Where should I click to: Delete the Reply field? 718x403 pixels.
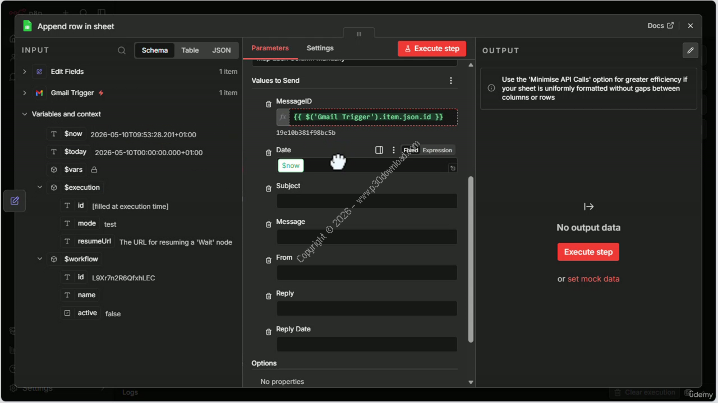pyautogui.click(x=269, y=296)
